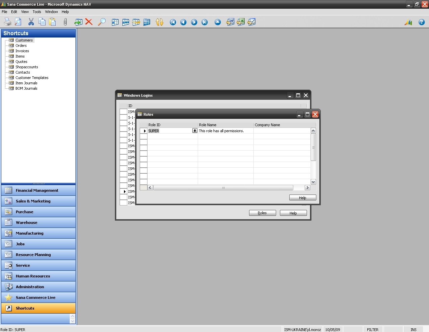Open the Edit menu

(x=14, y=12)
